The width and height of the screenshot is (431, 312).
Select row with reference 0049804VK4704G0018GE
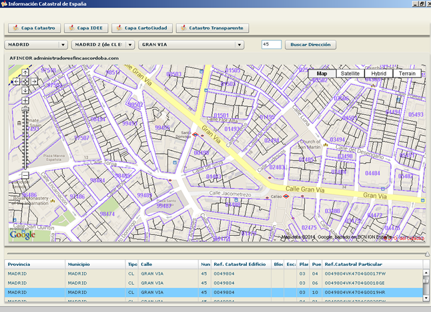click(213, 283)
